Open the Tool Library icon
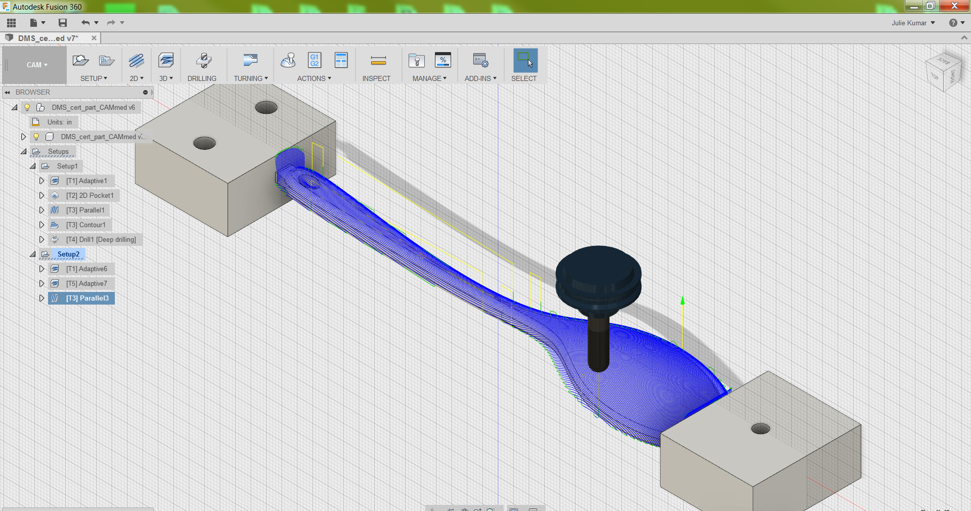This screenshot has height=511, width=971. [x=416, y=61]
